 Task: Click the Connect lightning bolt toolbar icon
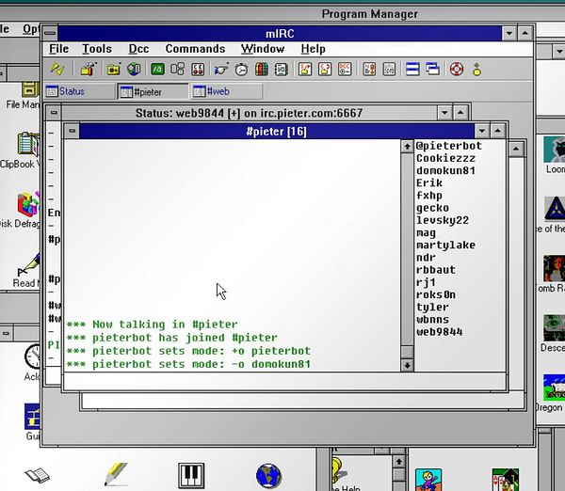click(x=57, y=69)
